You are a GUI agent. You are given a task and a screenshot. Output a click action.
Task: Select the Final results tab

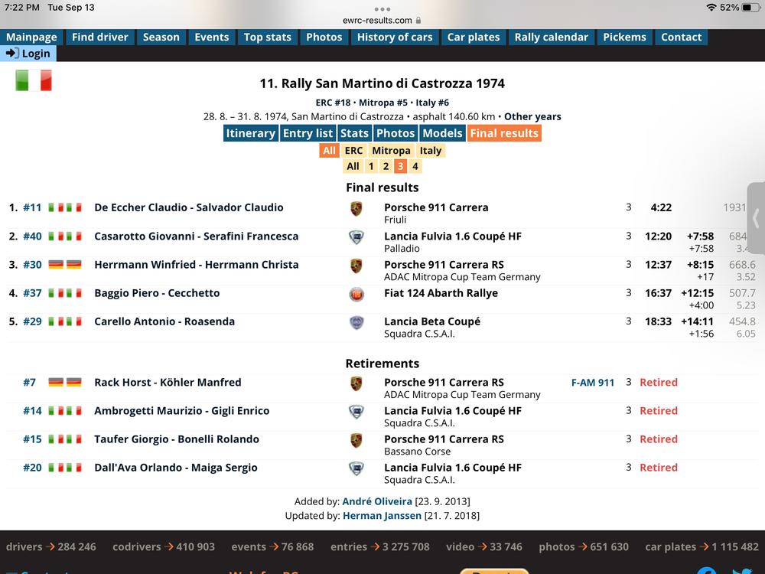click(504, 133)
